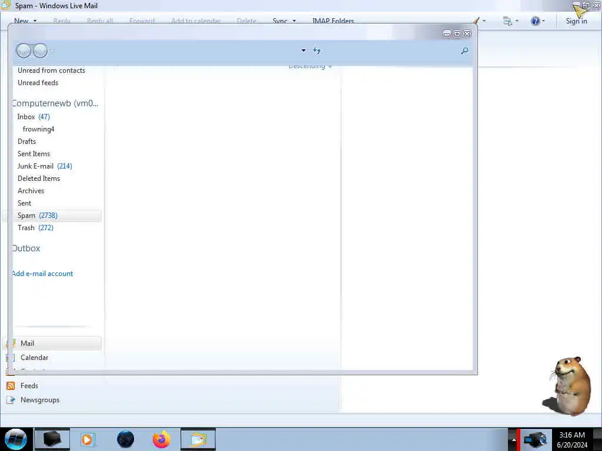
Task: Open the Trash (272) folder
Action: [35, 228]
